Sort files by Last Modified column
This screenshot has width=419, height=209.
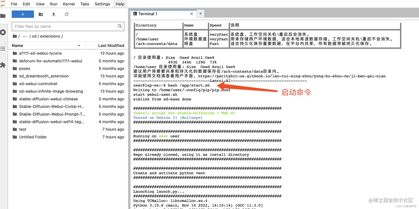[111, 45]
